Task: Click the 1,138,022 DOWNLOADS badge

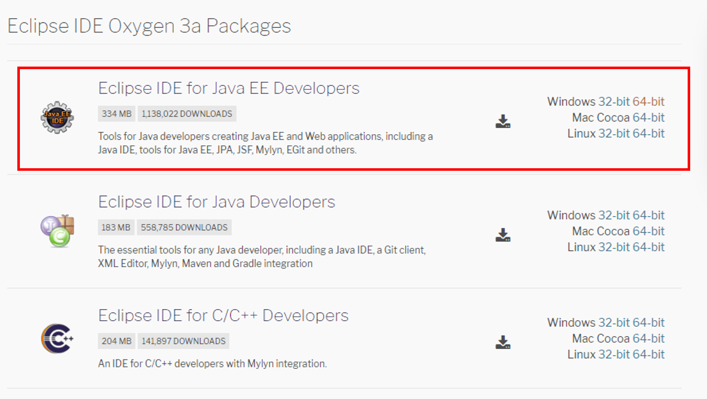Action: 187,114
